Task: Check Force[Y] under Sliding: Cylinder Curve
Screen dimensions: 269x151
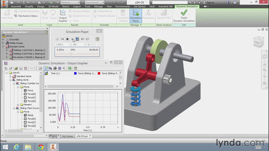Action: [25, 98]
